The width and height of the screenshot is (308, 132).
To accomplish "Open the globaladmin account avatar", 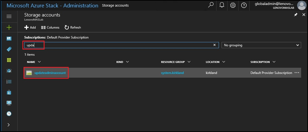I will pyautogui.click(x=302, y=5).
